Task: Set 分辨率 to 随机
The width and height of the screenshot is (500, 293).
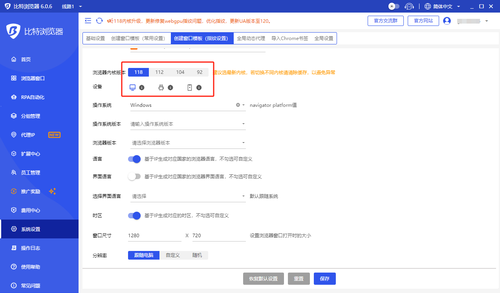Action: tap(197, 255)
